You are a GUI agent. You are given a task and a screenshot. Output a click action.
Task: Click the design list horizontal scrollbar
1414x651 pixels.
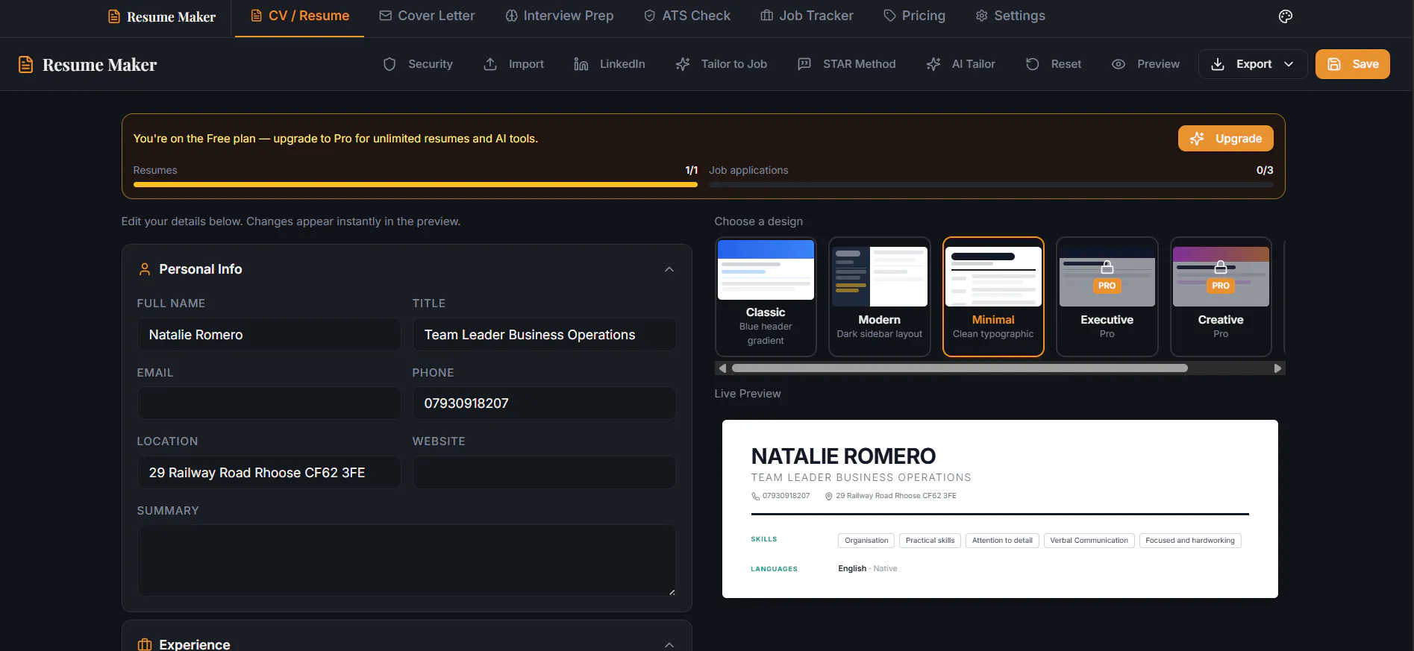[x=960, y=368]
